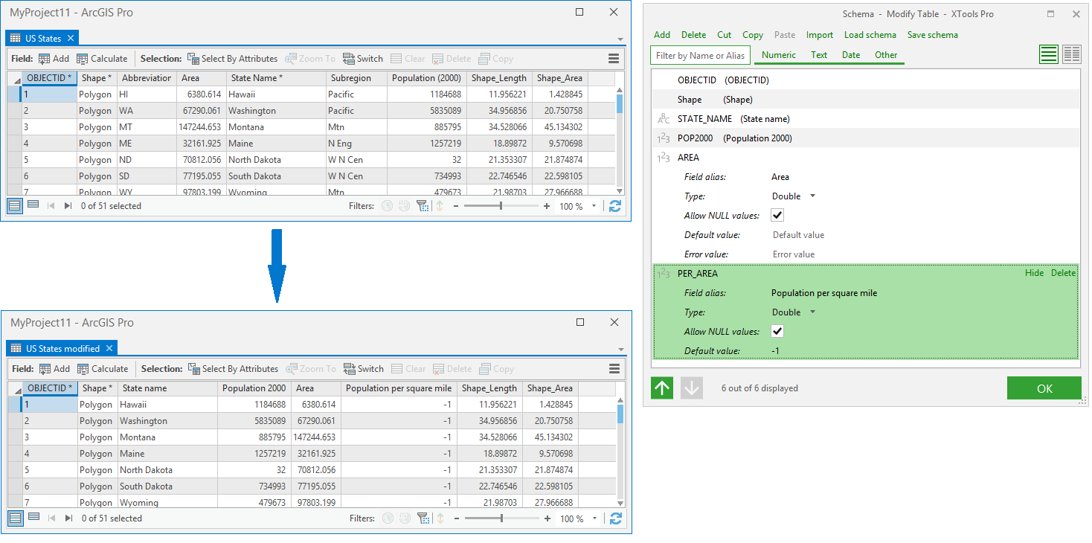This screenshot has height=543, width=1092.
Task: Switch to compact list view in Schema window
Action: tap(1071, 54)
